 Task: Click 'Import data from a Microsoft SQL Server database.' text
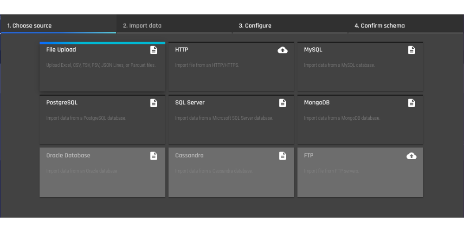[x=224, y=118]
